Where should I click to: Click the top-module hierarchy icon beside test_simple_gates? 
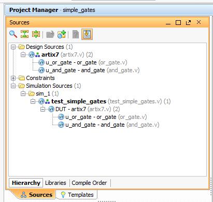click(47, 102)
